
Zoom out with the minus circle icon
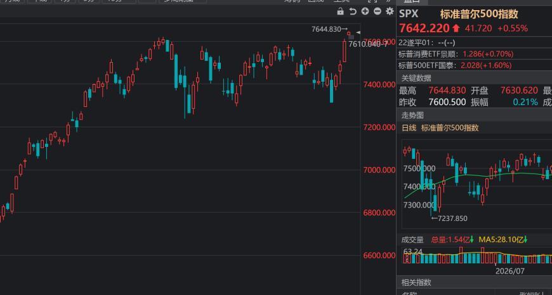(x=378, y=11)
